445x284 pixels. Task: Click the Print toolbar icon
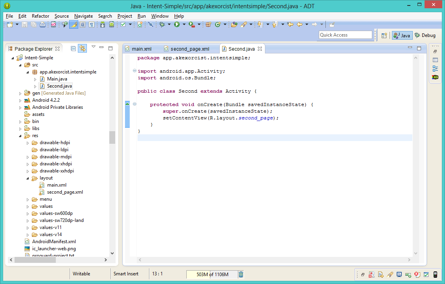pos(42,25)
